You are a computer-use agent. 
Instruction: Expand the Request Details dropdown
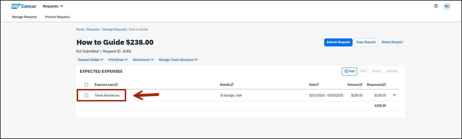91,60
